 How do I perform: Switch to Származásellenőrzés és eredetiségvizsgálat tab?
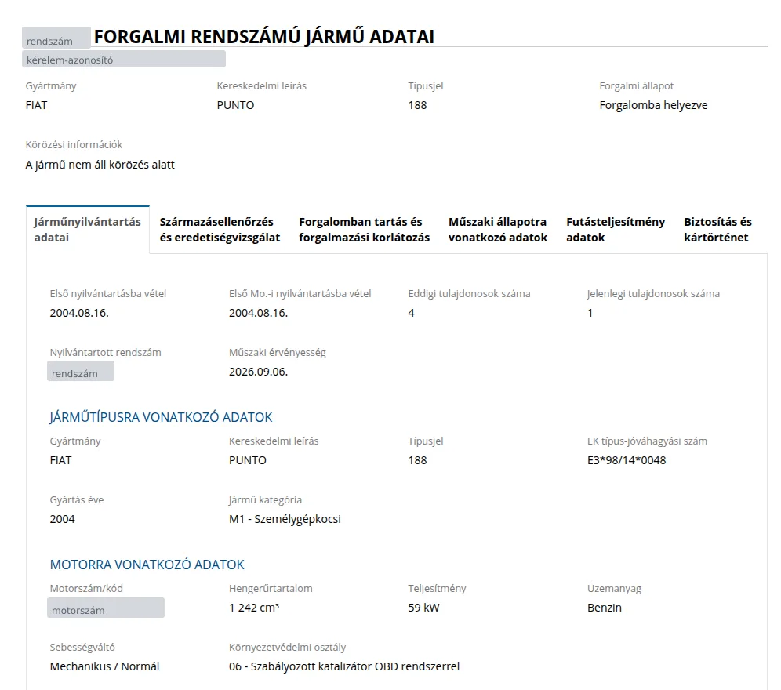(x=220, y=230)
